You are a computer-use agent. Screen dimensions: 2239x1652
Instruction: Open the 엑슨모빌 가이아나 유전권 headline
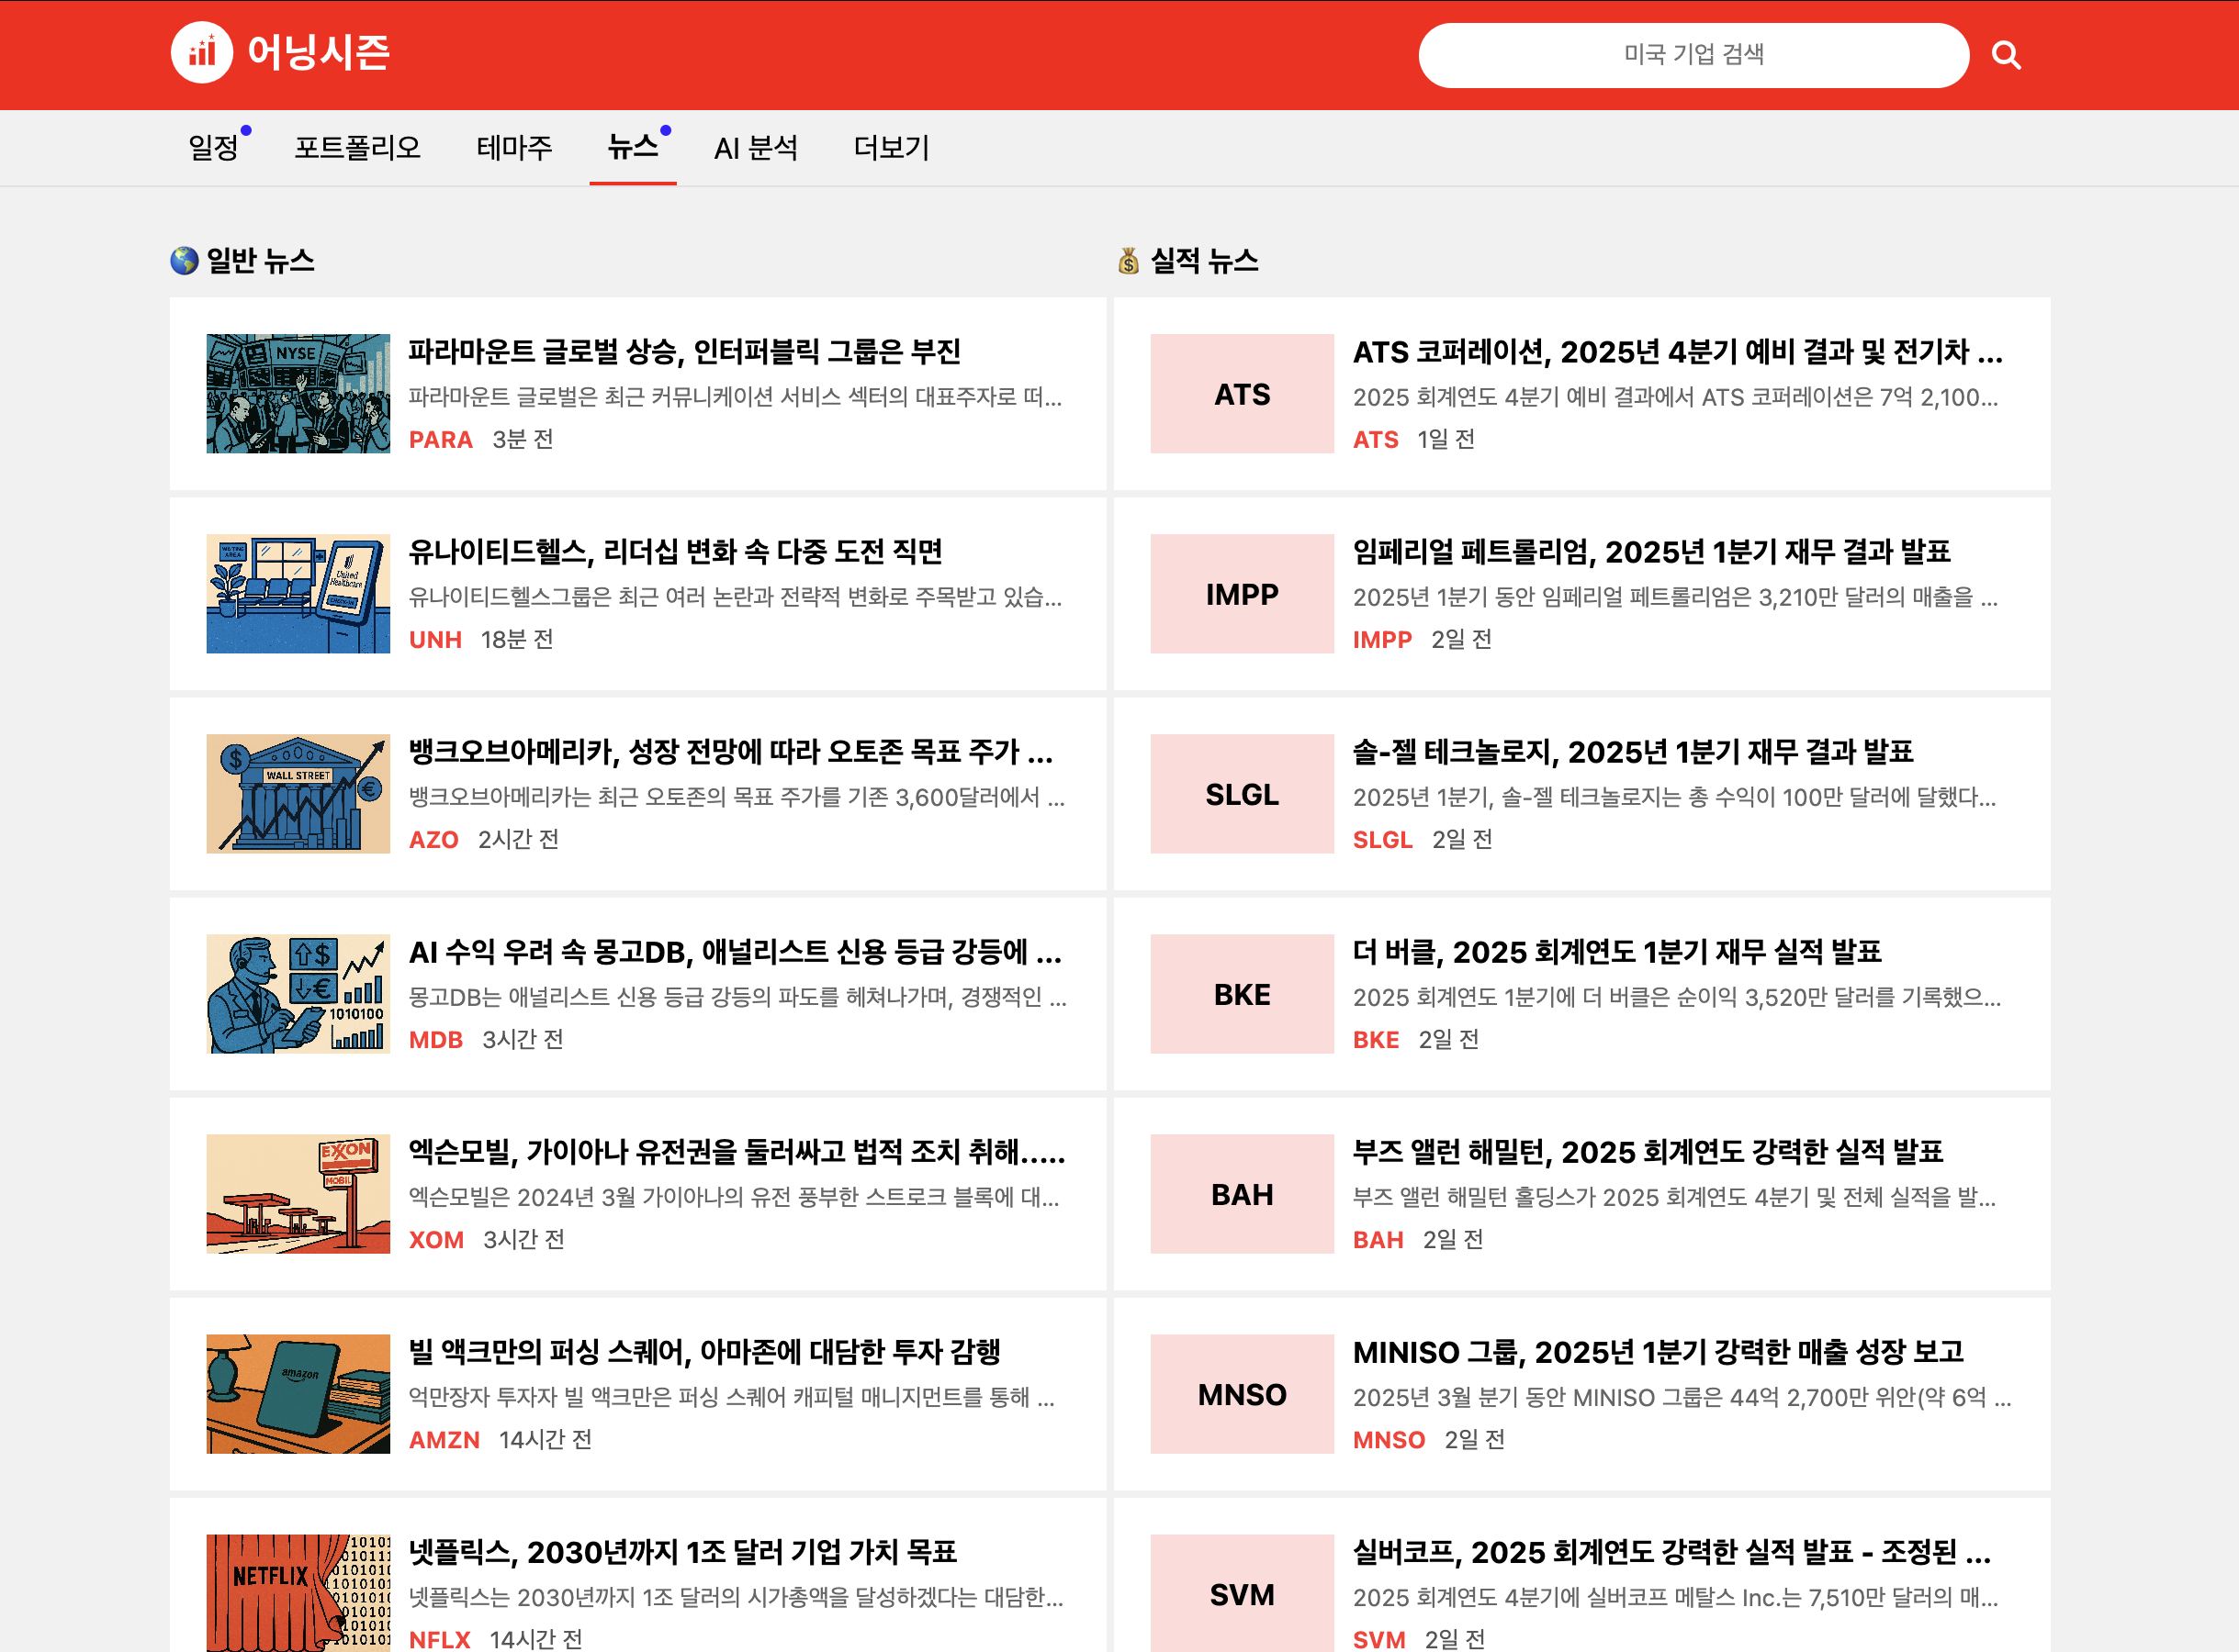coord(737,1151)
